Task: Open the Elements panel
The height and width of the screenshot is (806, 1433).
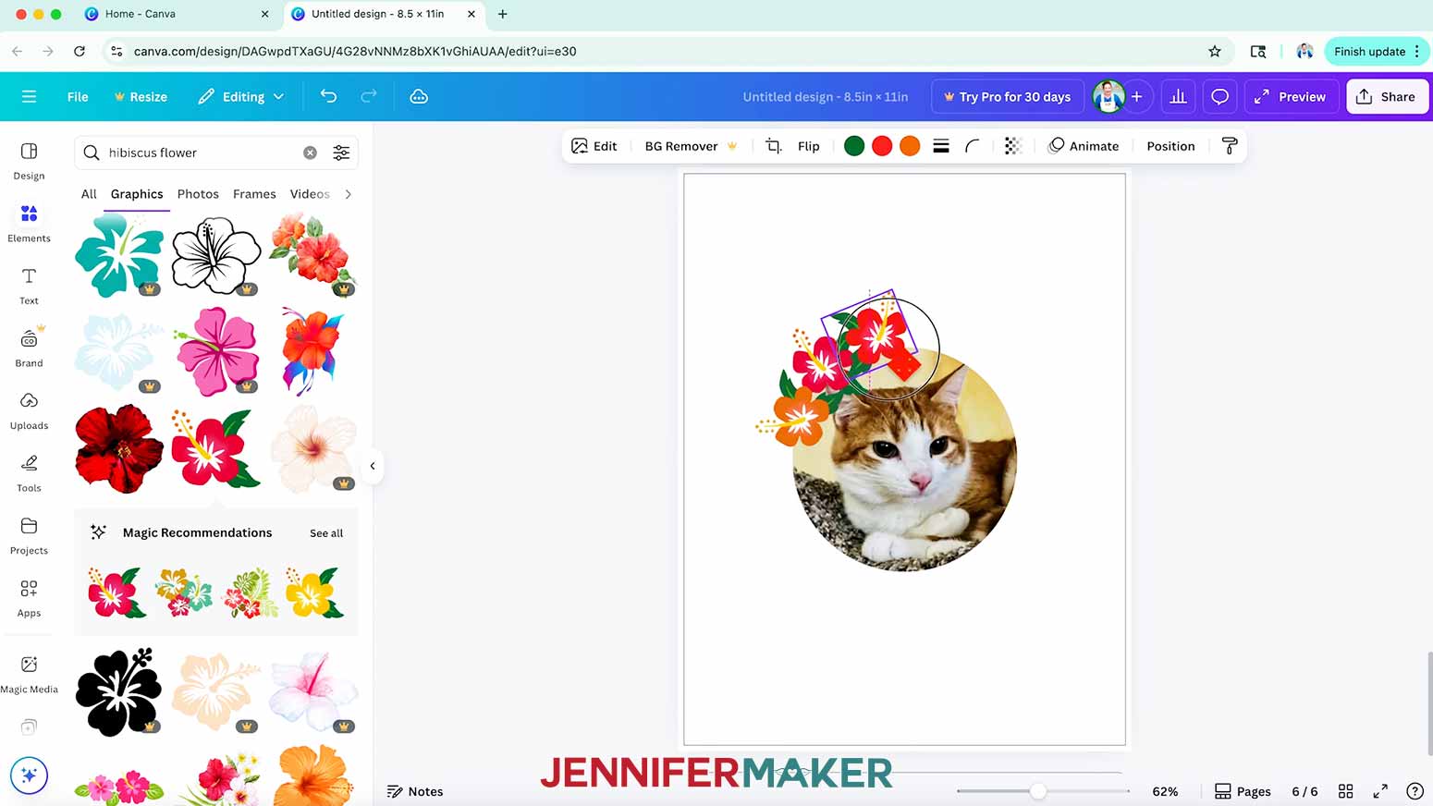Action: [29, 224]
